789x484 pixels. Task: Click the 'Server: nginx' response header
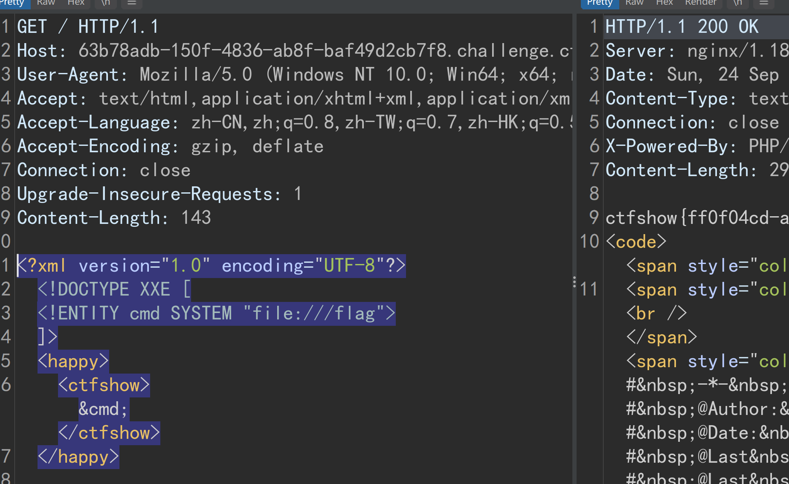(697, 51)
